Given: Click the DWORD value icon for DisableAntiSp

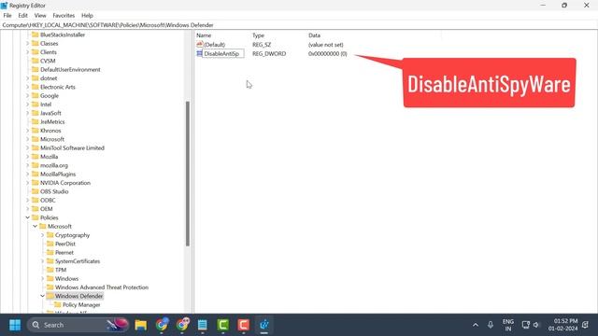Looking at the screenshot, I should point(199,54).
